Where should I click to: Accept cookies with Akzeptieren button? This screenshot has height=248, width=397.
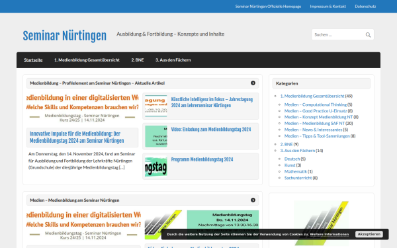pyautogui.click(x=369, y=234)
